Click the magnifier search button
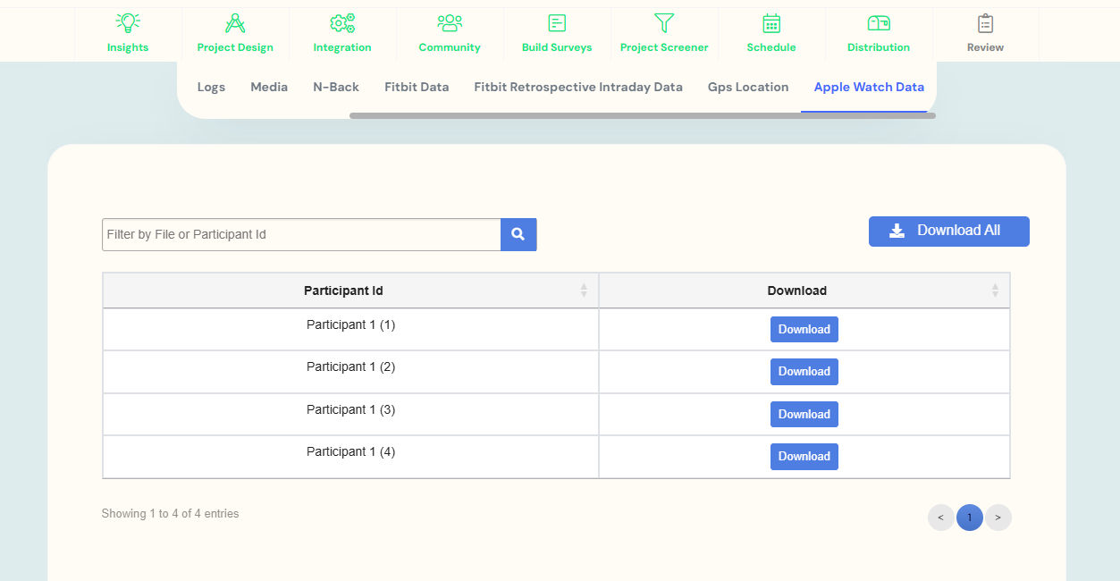This screenshot has width=1120, height=581. 518,234
